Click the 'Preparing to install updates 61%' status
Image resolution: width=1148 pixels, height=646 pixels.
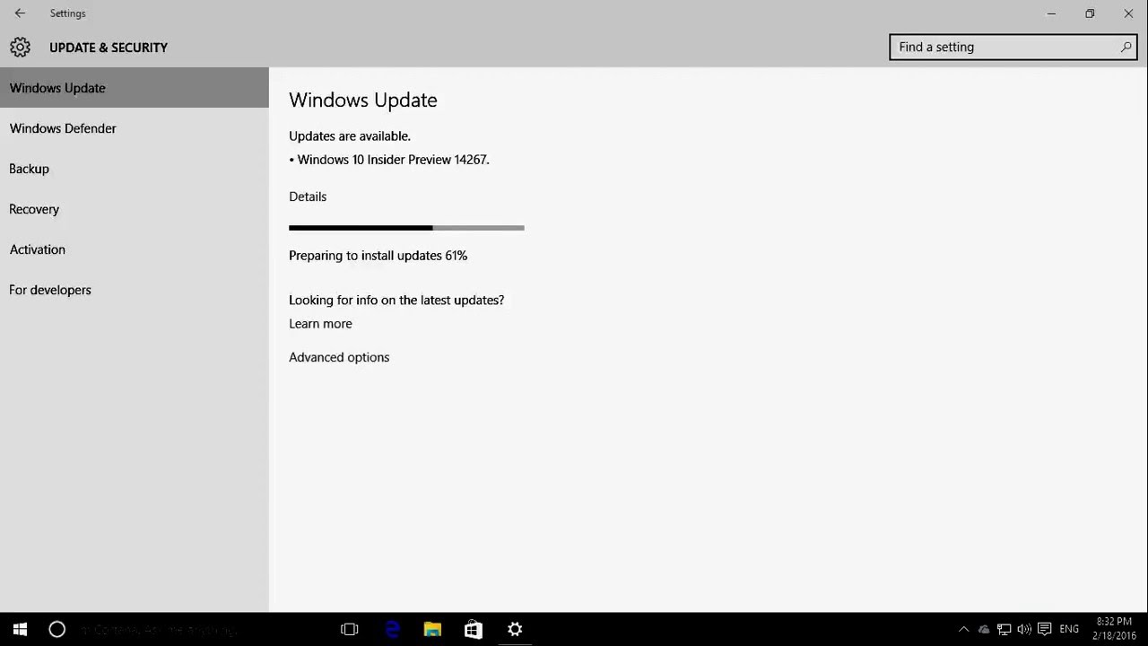pyautogui.click(x=378, y=256)
